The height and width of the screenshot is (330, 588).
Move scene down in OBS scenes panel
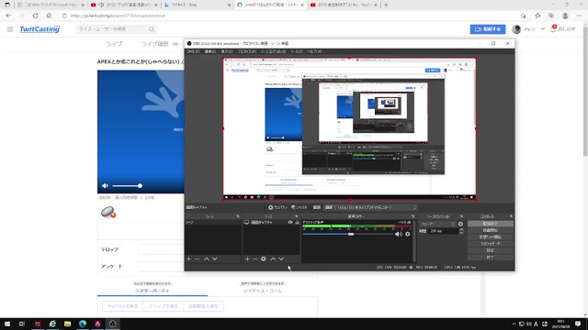coord(214,258)
